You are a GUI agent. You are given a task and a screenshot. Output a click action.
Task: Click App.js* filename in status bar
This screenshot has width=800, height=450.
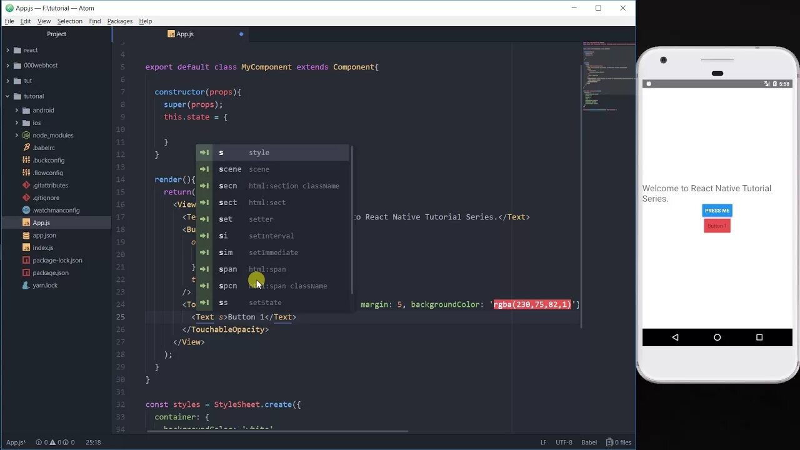16,442
